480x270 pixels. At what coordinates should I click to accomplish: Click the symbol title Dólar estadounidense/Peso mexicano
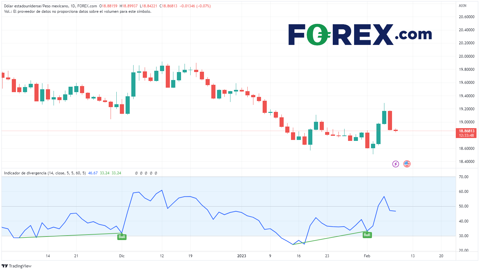point(36,6)
